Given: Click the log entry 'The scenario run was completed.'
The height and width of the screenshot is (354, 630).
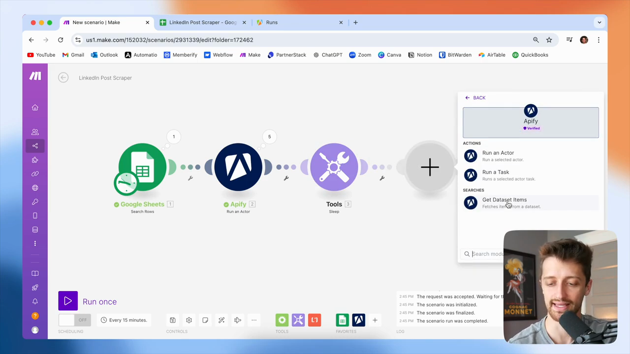Looking at the screenshot, I should (452, 321).
